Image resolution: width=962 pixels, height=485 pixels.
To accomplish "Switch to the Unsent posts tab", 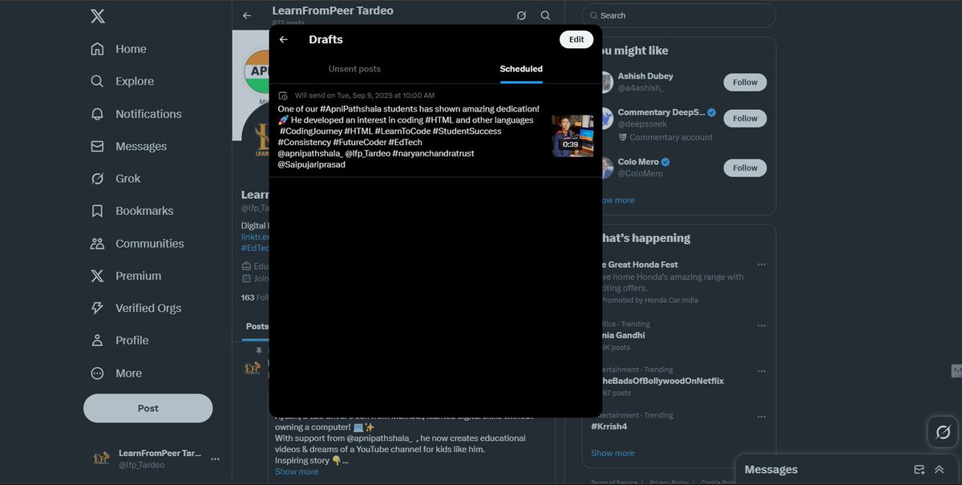I will [354, 68].
